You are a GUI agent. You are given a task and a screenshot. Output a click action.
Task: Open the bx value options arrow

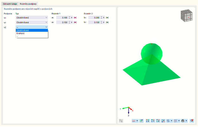coord(104,18)
